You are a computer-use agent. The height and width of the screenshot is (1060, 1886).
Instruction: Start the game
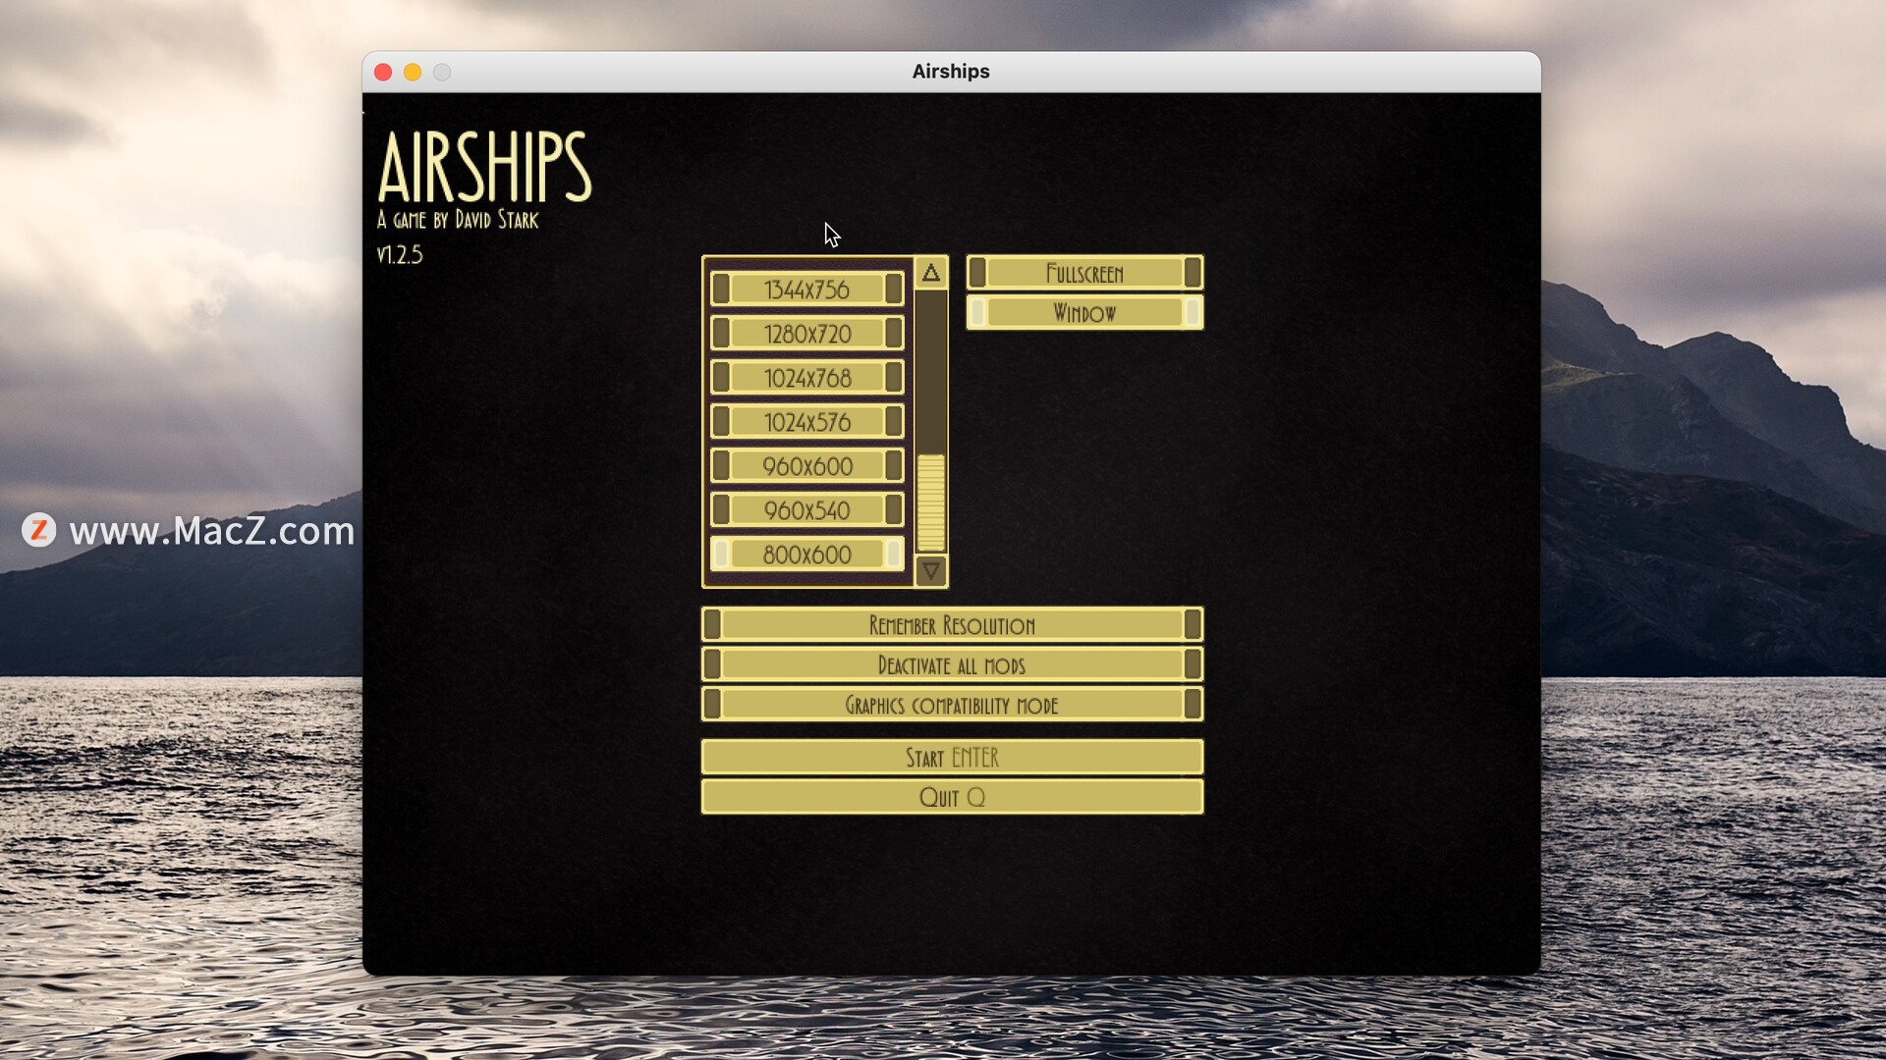952,757
